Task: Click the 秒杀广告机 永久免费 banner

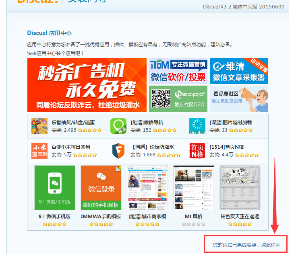Action: (87, 85)
